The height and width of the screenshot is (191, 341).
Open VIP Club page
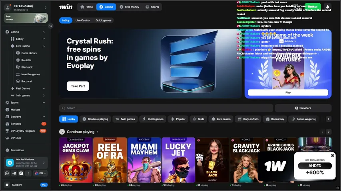click(x=16, y=138)
